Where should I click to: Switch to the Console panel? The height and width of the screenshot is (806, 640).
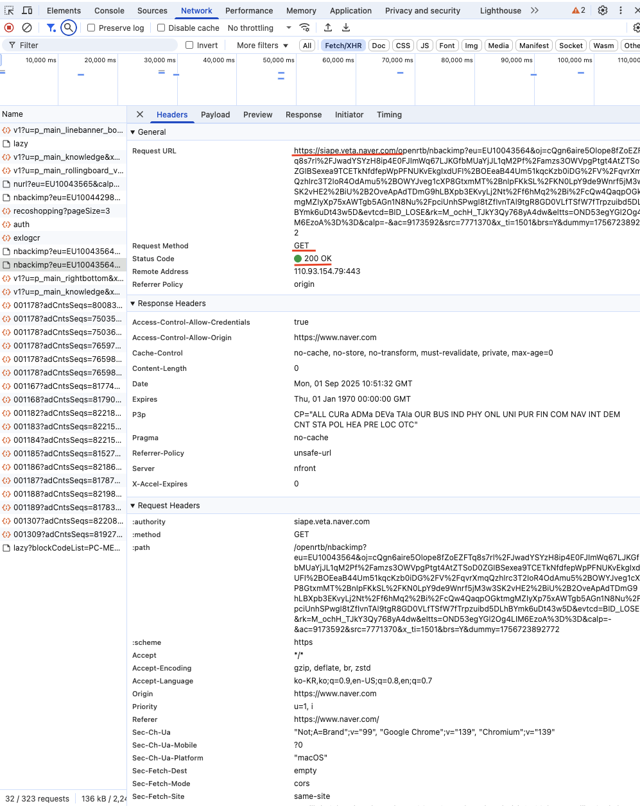pos(109,10)
